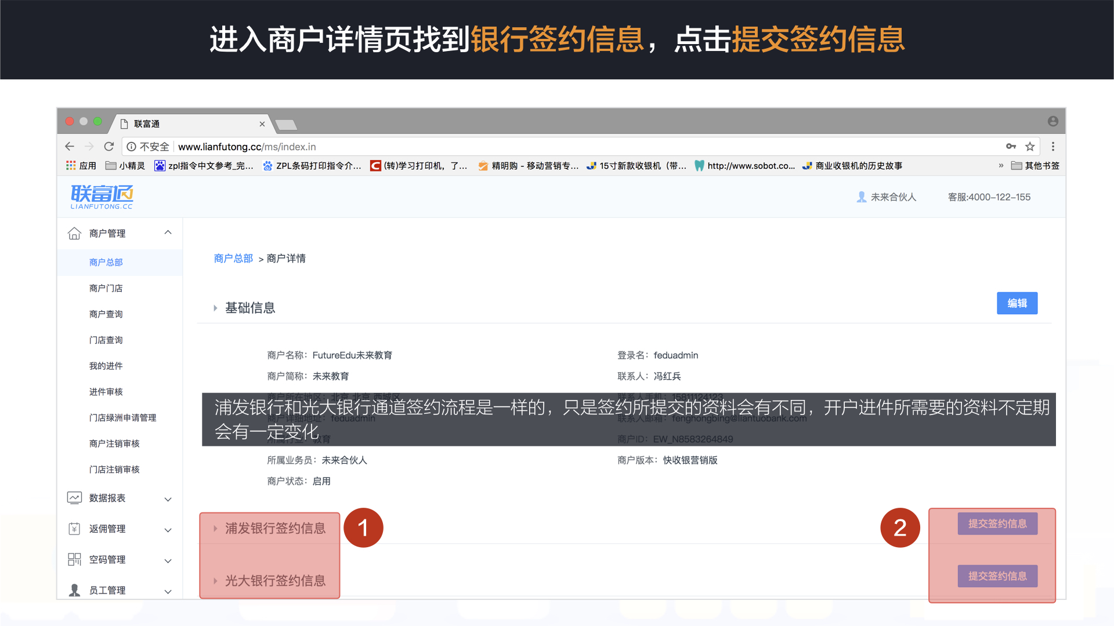
Task: Collapse the 商户管理 menu chevron
Action: [168, 232]
